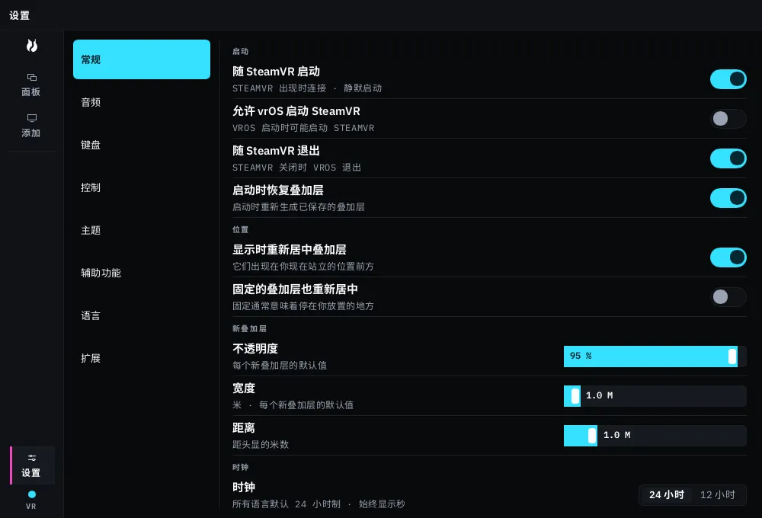Viewport: 762px width, 518px height.
Task: Turn off 随 SteamVR 退出 toggle
Action: point(728,158)
